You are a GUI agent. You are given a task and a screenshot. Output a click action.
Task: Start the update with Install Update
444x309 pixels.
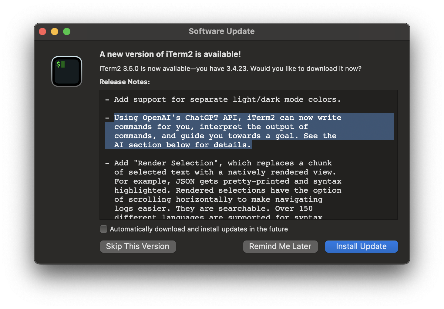point(361,246)
